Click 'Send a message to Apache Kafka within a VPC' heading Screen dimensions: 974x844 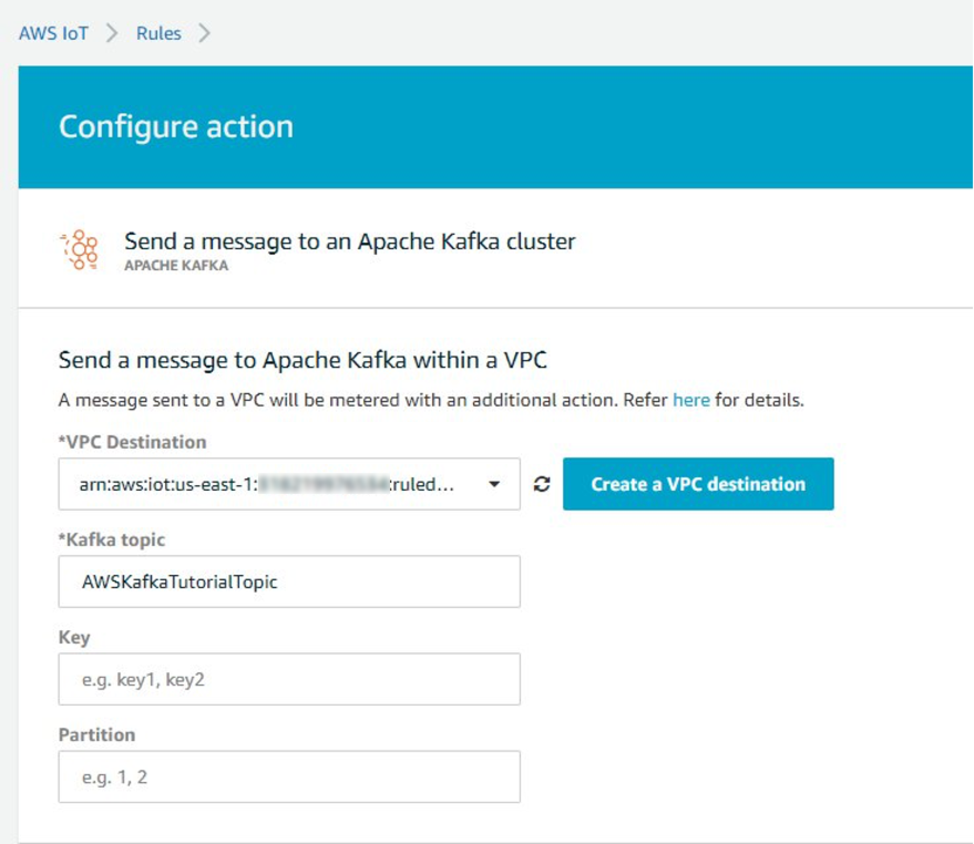[x=303, y=360]
